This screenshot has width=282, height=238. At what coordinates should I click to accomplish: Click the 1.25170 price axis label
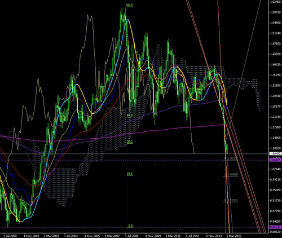(x=275, y=107)
